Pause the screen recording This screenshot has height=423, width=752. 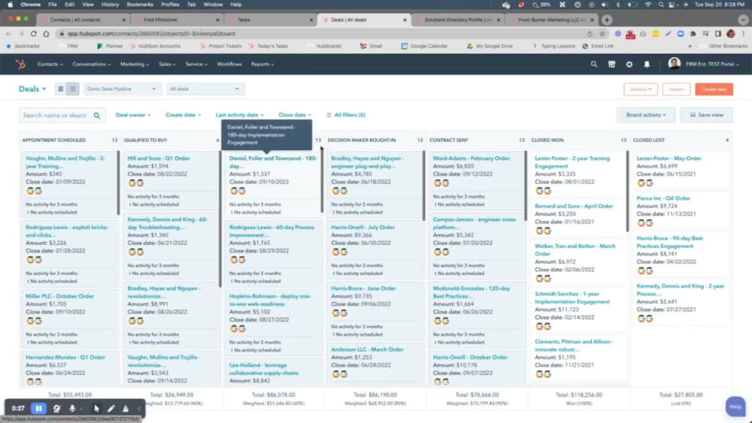38,409
